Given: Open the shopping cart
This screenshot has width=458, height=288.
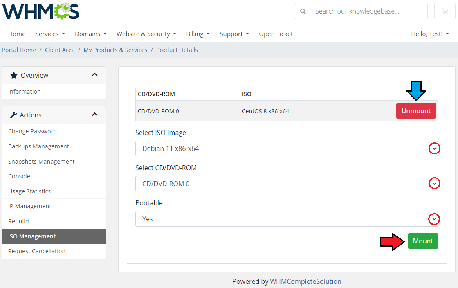Looking at the screenshot, I should pos(445,11).
